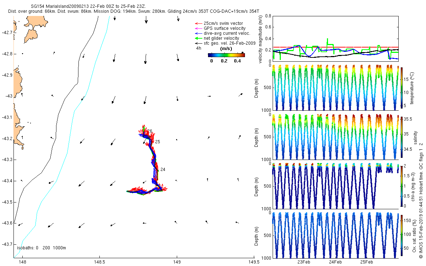Select the 'dive-avg current veloc.' legend text
Viewport: 426px width, 266px height.
coord(227,33)
